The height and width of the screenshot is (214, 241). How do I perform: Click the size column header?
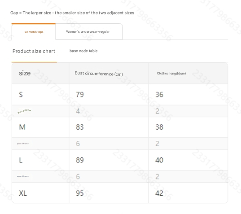pos(25,73)
